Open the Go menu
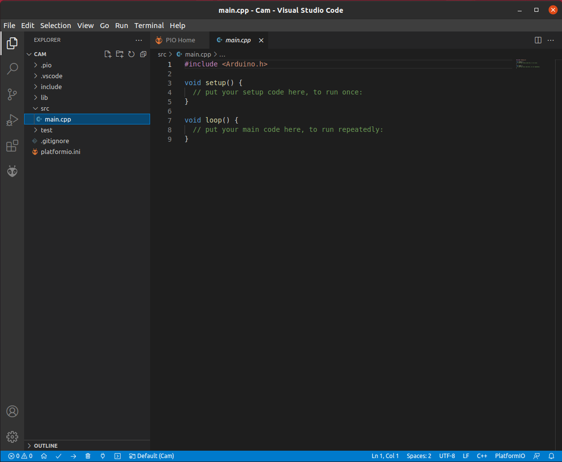Image resolution: width=562 pixels, height=462 pixels. pyautogui.click(x=104, y=26)
